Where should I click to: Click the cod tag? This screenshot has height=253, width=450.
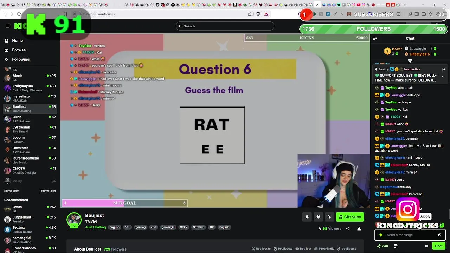pos(154,227)
